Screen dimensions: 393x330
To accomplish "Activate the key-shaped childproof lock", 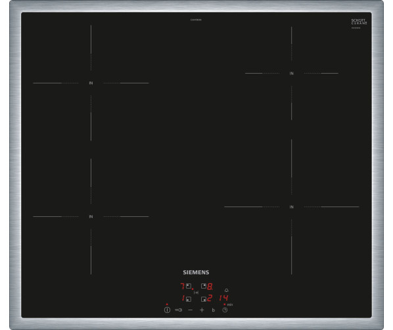I will coord(179,310).
